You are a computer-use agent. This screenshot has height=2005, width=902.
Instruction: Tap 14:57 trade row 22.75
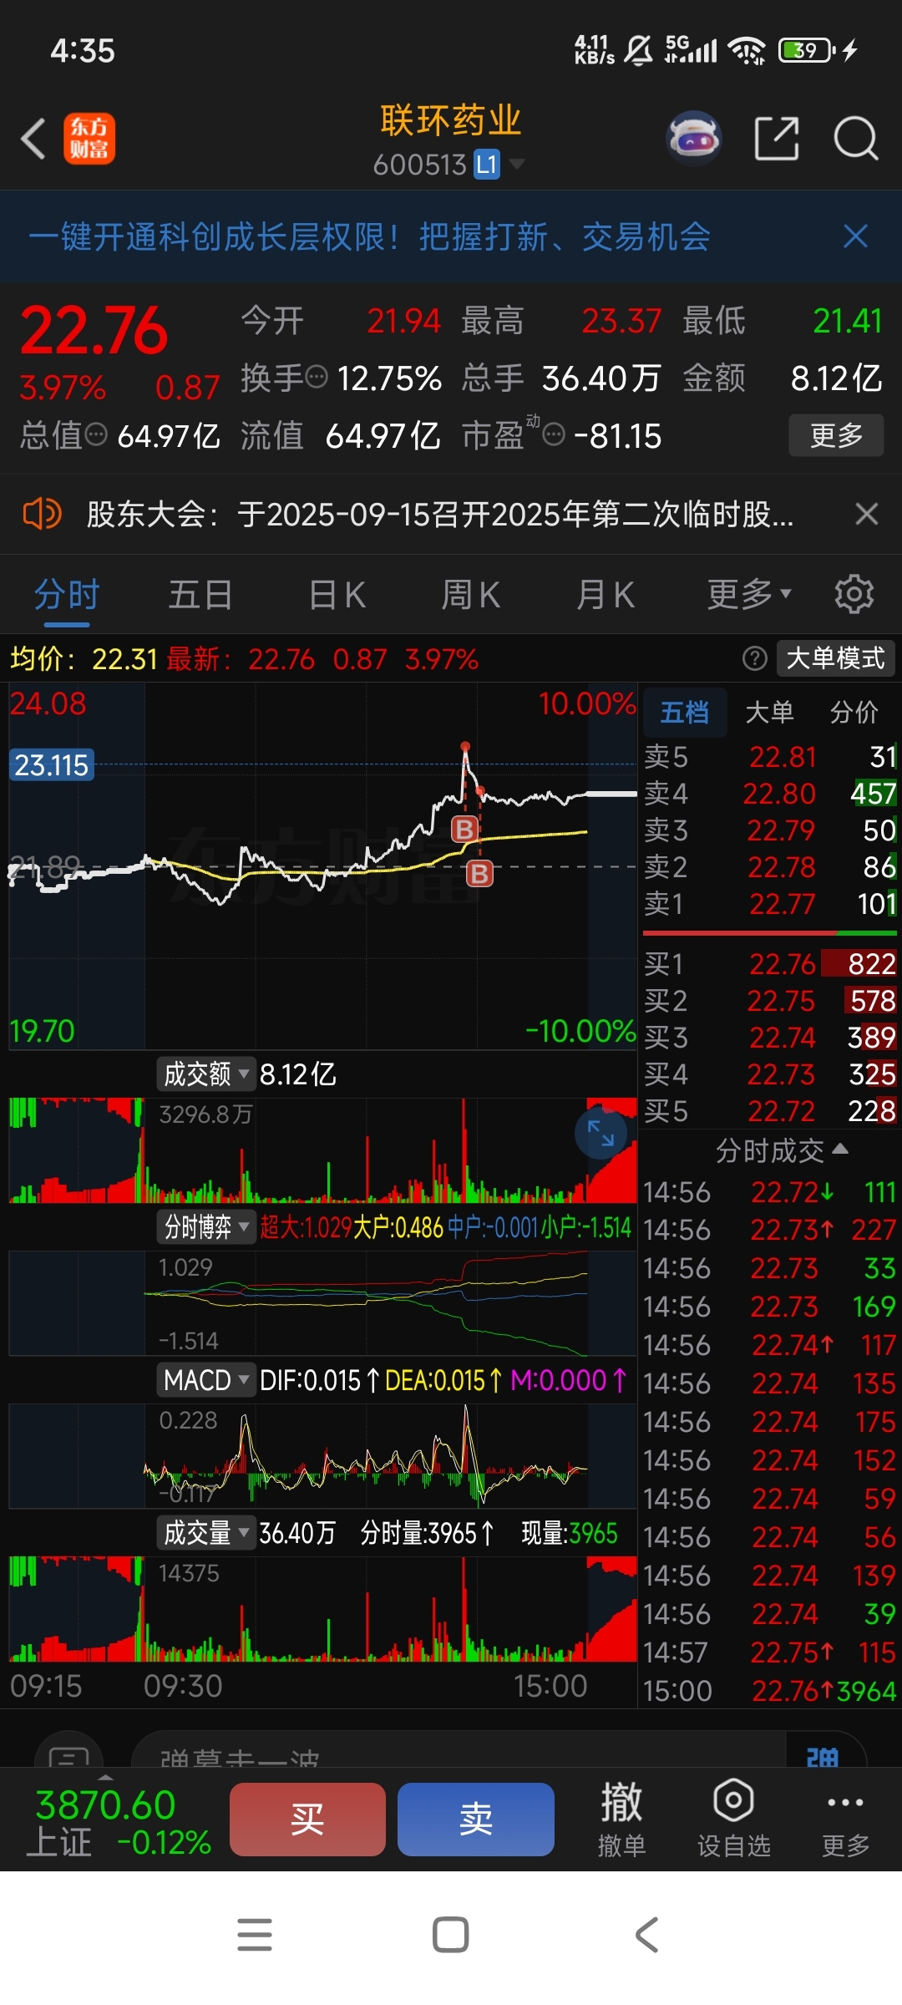771,1652
